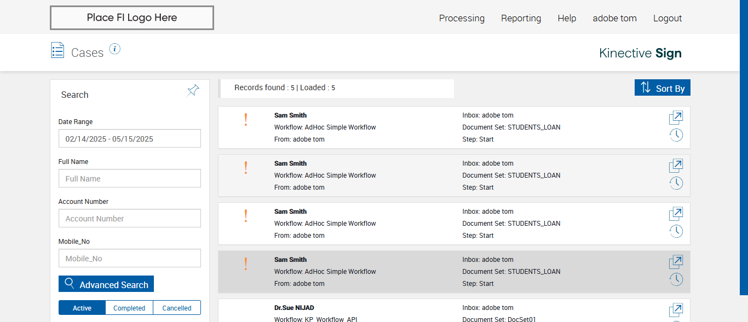Open Dr.Sue NIJAD case launch icon
This screenshot has height=322, width=748.
point(676,310)
